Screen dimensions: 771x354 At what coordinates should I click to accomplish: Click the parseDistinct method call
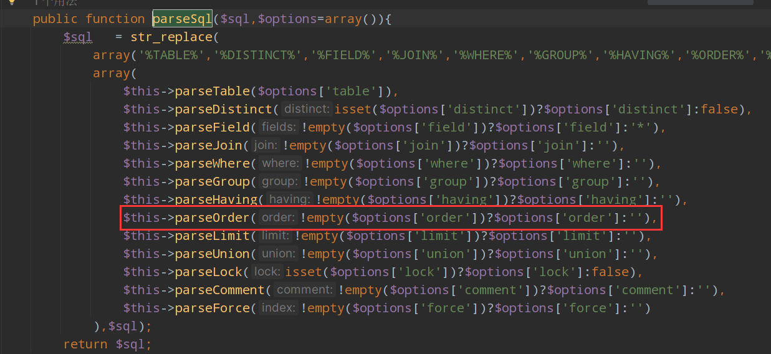coord(224,109)
